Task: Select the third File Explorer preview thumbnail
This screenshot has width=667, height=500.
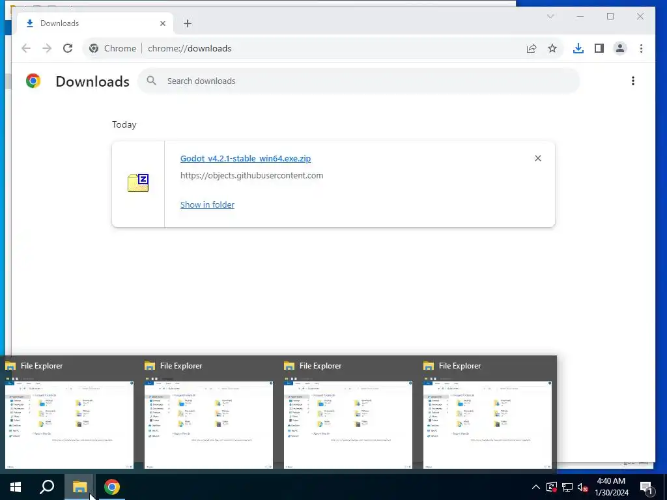Action: click(348, 424)
